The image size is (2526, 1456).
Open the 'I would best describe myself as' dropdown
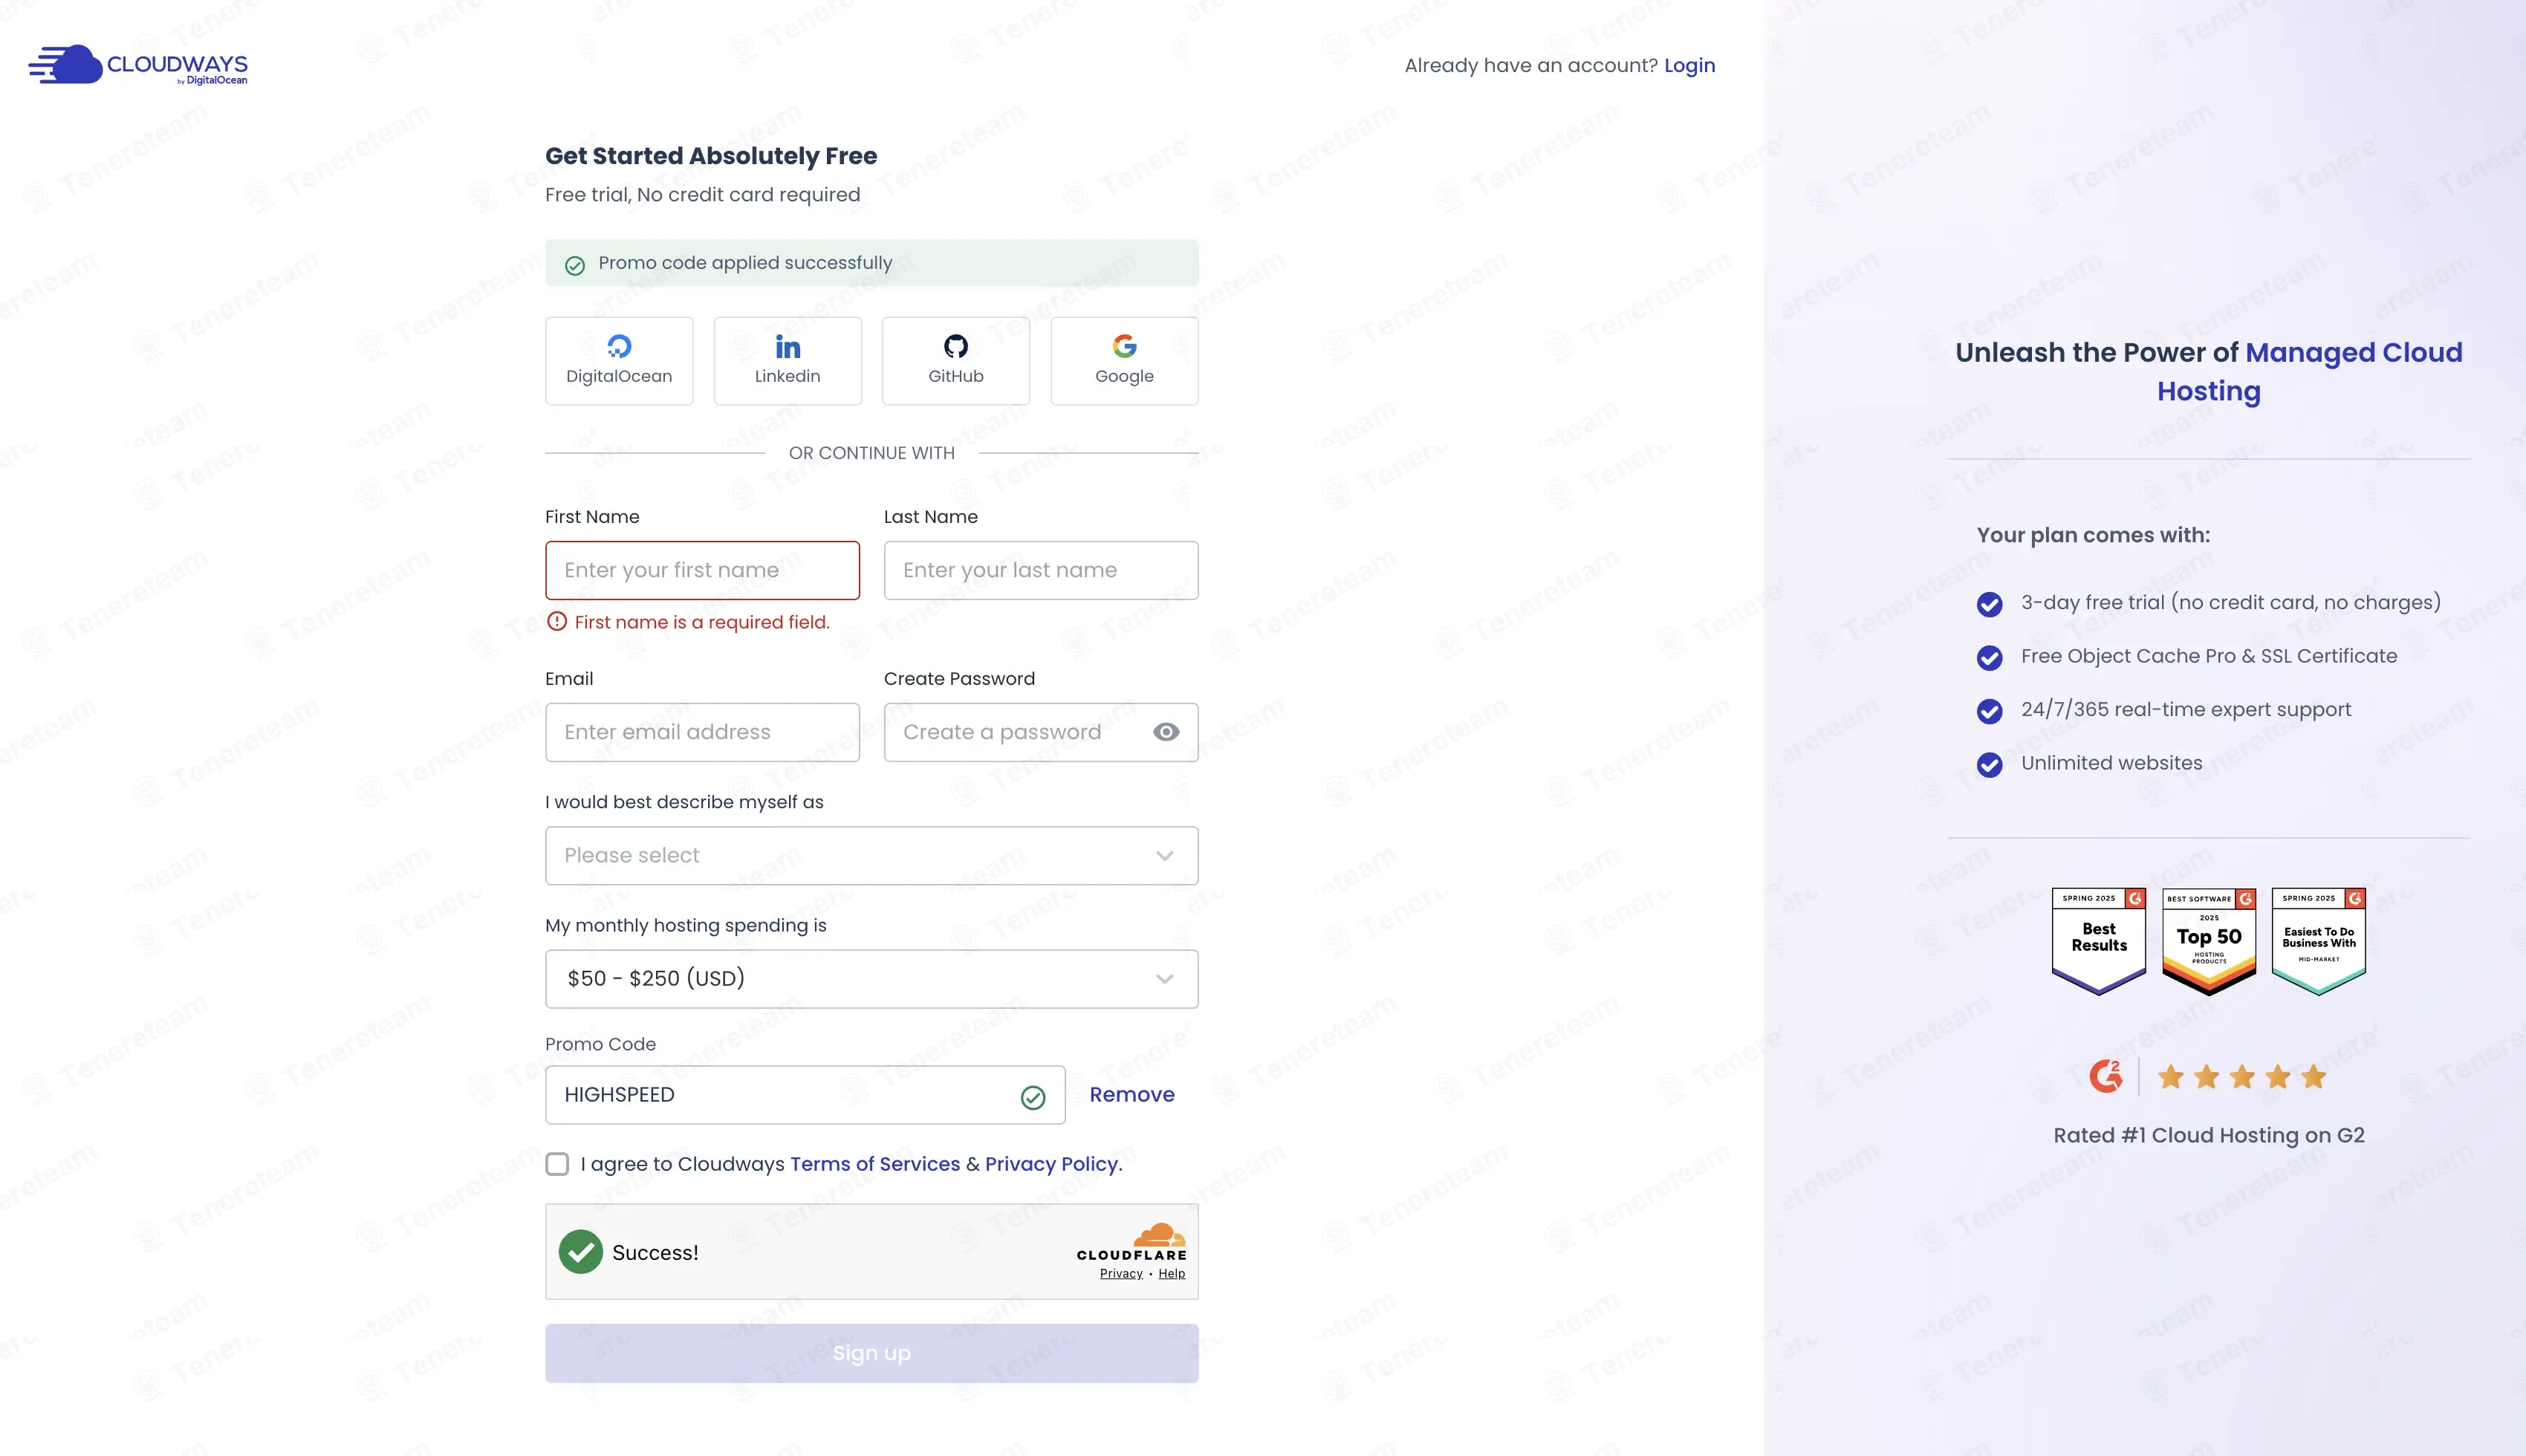872,856
